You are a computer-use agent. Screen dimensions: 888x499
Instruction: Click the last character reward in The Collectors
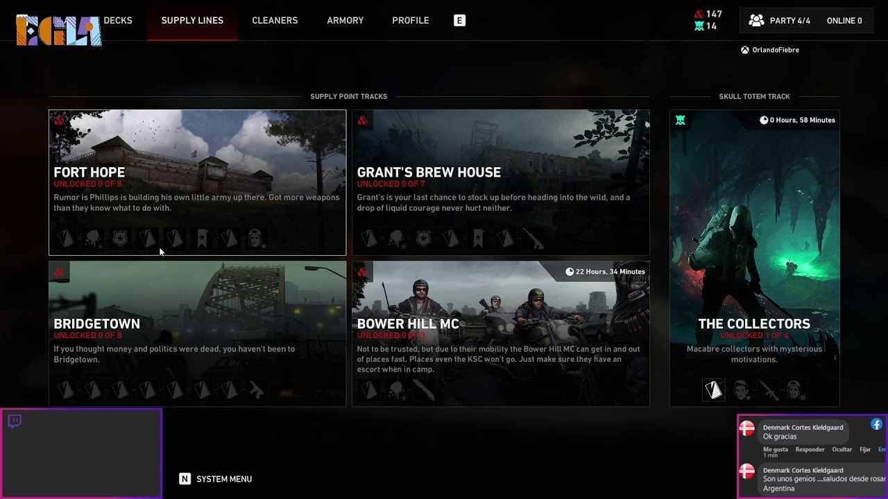pyautogui.click(x=794, y=390)
